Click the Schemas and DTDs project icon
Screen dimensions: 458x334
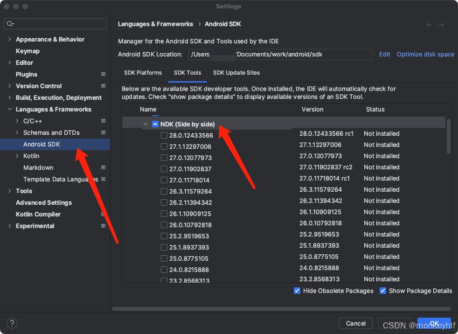click(103, 132)
